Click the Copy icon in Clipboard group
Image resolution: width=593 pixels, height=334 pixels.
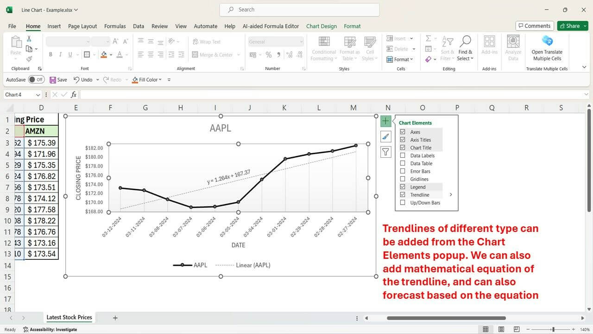[29, 49]
